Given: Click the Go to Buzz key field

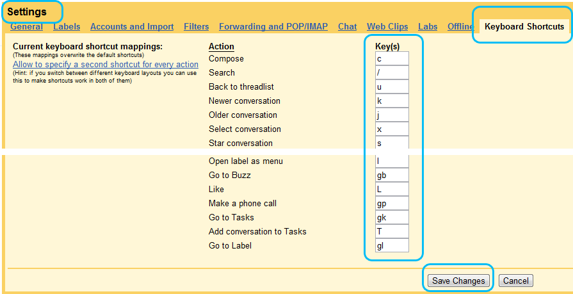Looking at the screenshot, I should (392, 175).
